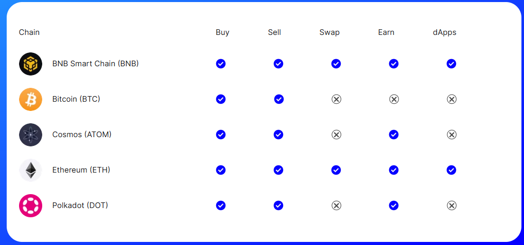This screenshot has height=245, width=524.
Task: Click the orange Bitcoin logo icon
Action: (30, 99)
